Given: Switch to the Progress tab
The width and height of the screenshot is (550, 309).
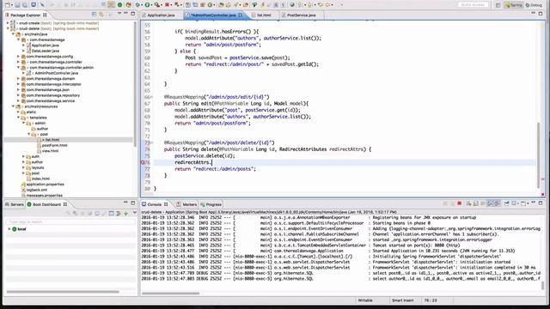Looking at the screenshot, I should [x=211, y=204].
